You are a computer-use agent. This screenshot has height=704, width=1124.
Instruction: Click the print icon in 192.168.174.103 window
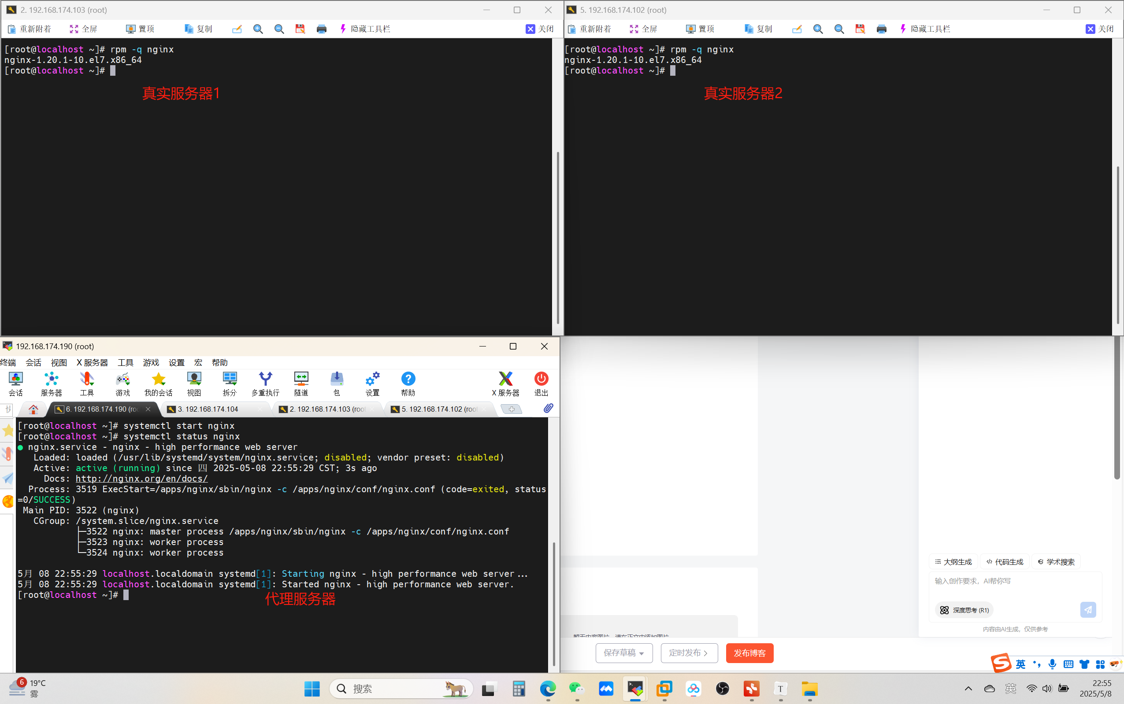tap(321, 29)
